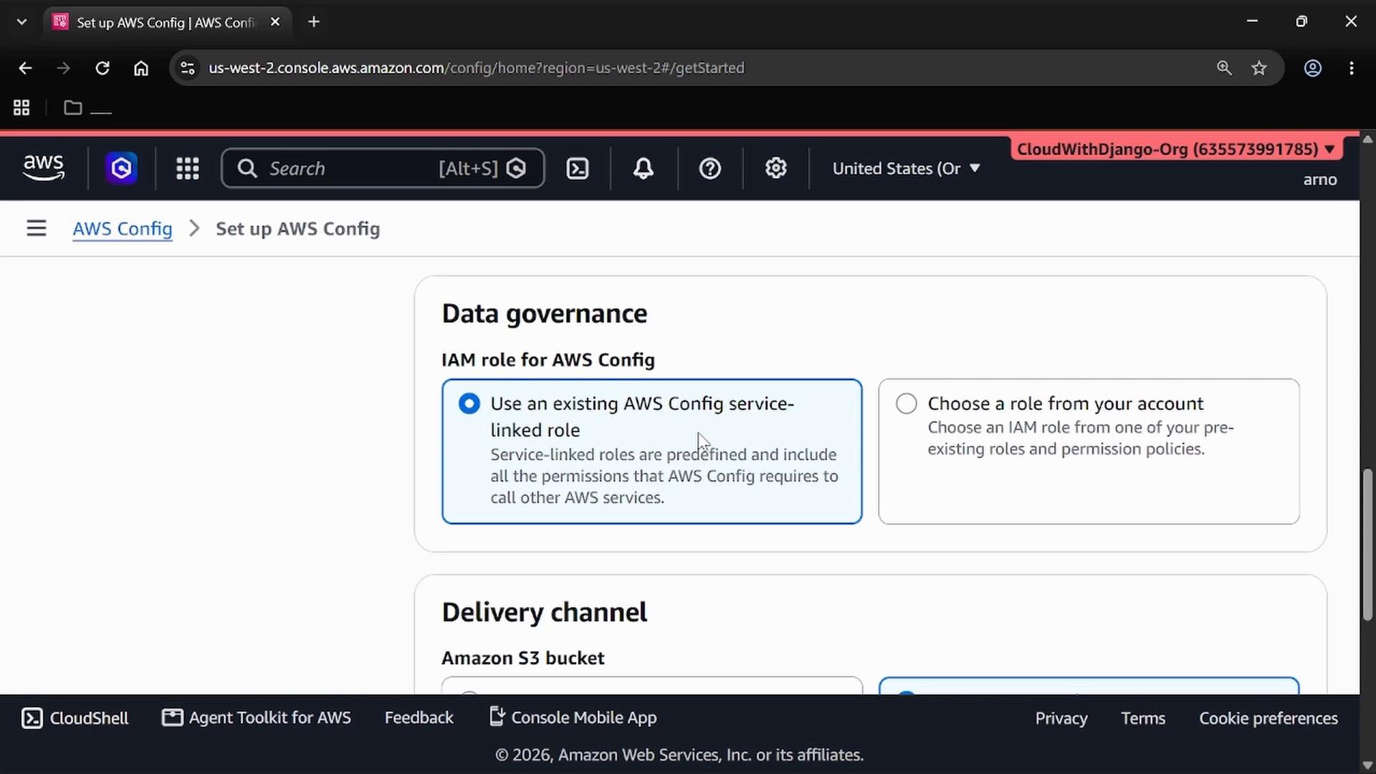
Task: Open the browser zoom magnifier icon
Action: pos(1224,68)
